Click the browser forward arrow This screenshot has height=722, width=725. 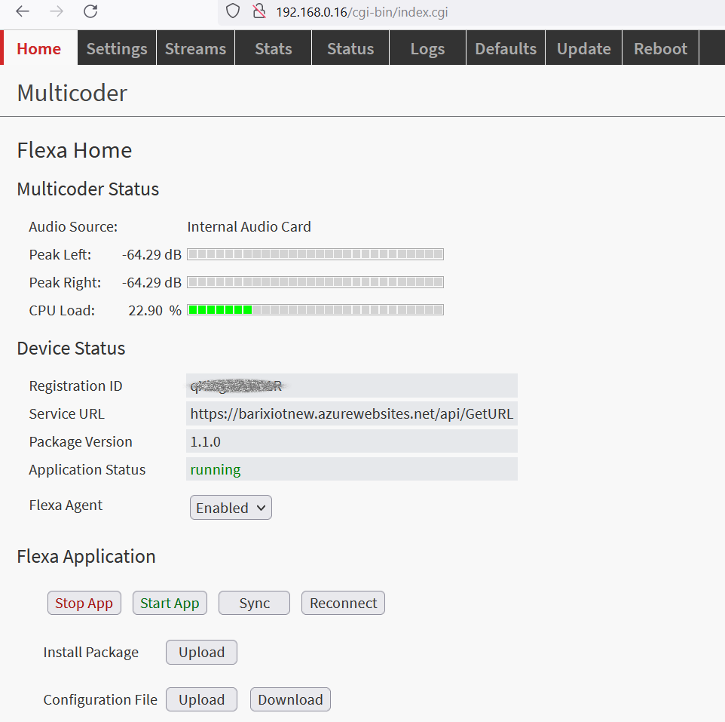click(x=57, y=11)
